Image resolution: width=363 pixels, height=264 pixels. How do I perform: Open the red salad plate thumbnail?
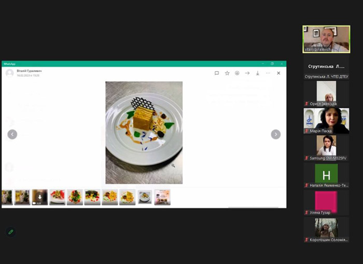pos(58,197)
